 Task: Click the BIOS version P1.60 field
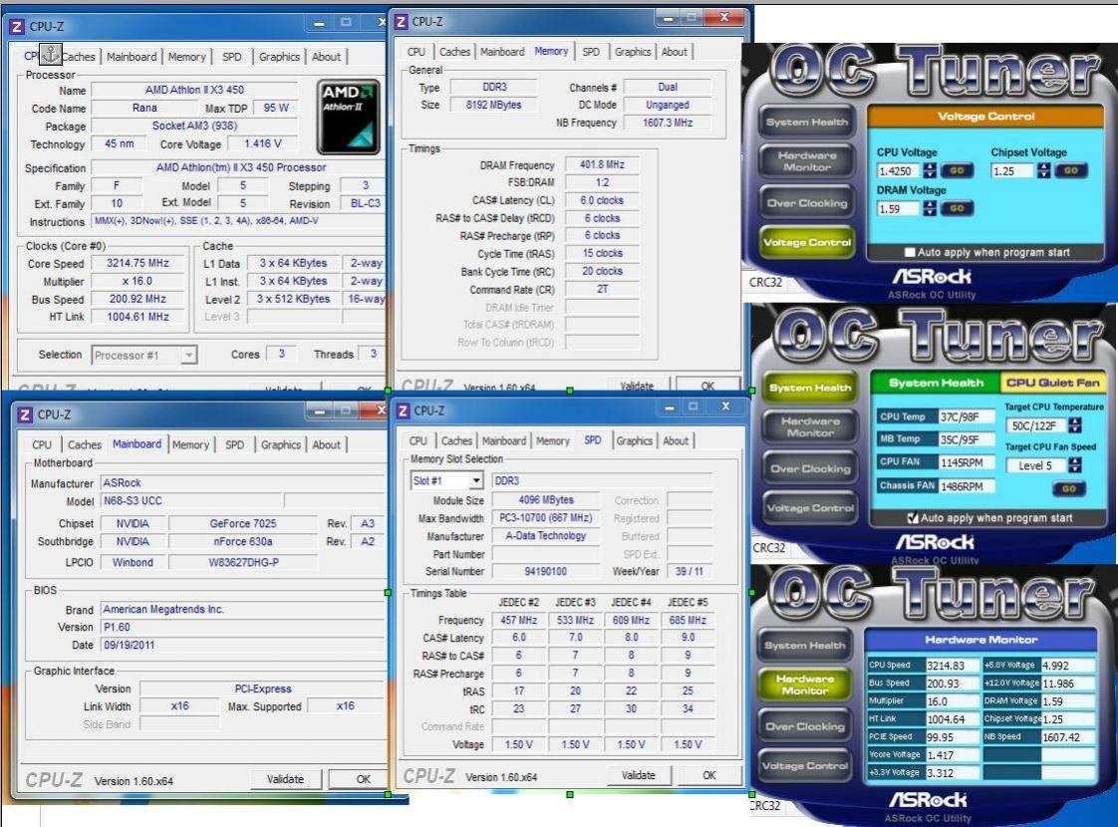point(241,628)
